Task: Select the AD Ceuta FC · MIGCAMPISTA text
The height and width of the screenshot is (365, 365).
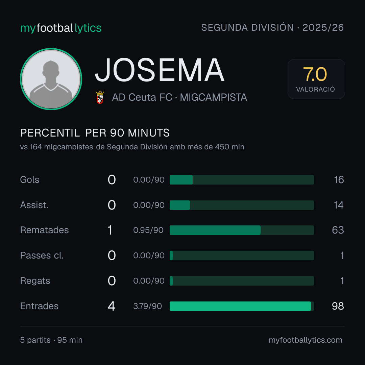Action: [179, 97]
